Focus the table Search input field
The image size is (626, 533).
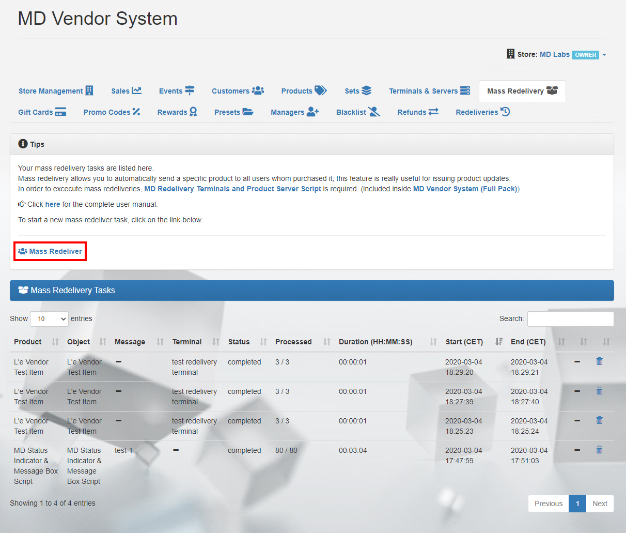570,319
